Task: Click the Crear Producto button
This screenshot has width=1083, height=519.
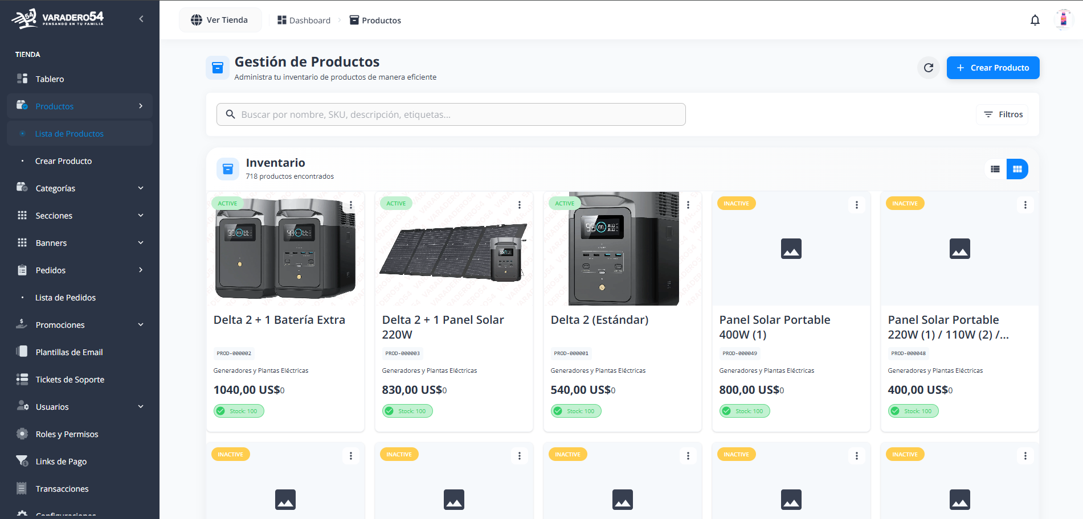Action: 992,68
